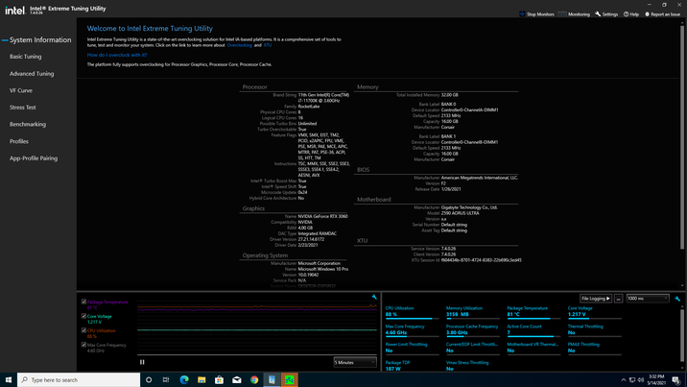The height and width of the screenshot is (387, 687).
Task: Open the Monitoring view from top bar
Action: coord(574,14)
